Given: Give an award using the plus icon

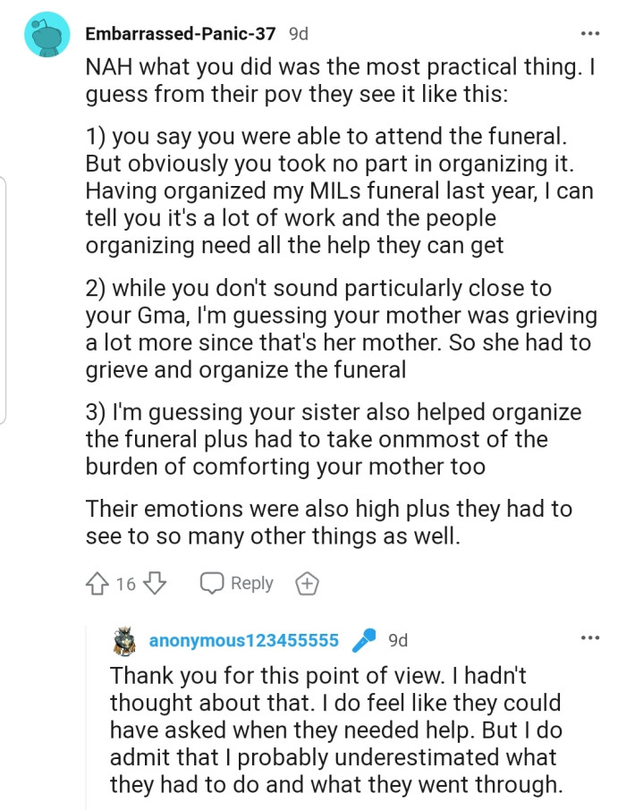Looking at the screenshot, I should click(x=307, y=584).
